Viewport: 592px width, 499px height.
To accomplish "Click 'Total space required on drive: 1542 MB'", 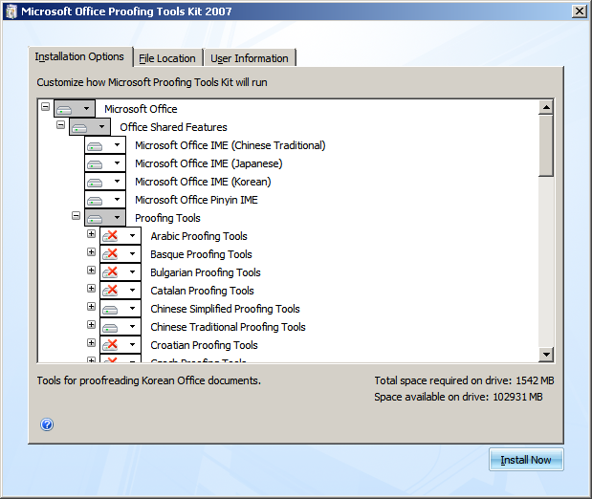I will (x=464, y=380).
